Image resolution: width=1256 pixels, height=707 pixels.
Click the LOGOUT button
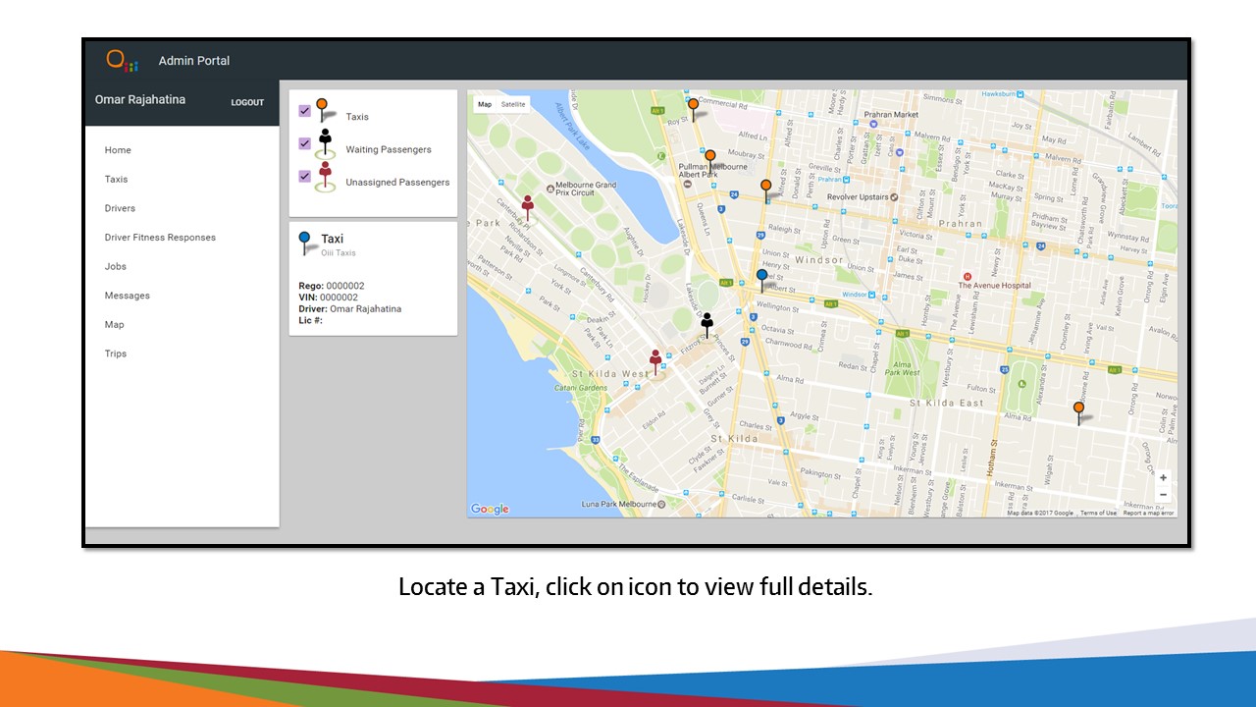(247, 102)
